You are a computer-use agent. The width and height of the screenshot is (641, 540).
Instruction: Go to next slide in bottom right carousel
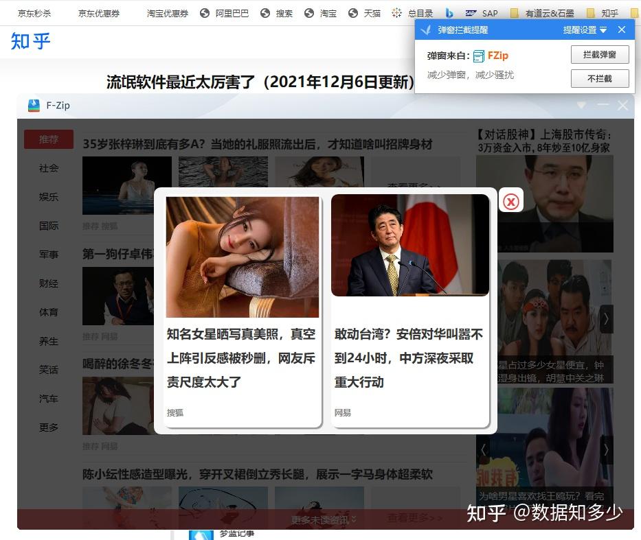(606, 450)
